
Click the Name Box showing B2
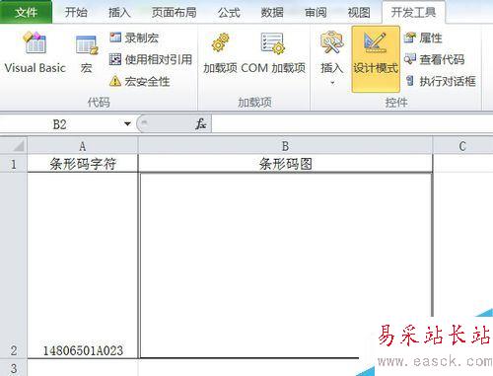click(60, 124)
